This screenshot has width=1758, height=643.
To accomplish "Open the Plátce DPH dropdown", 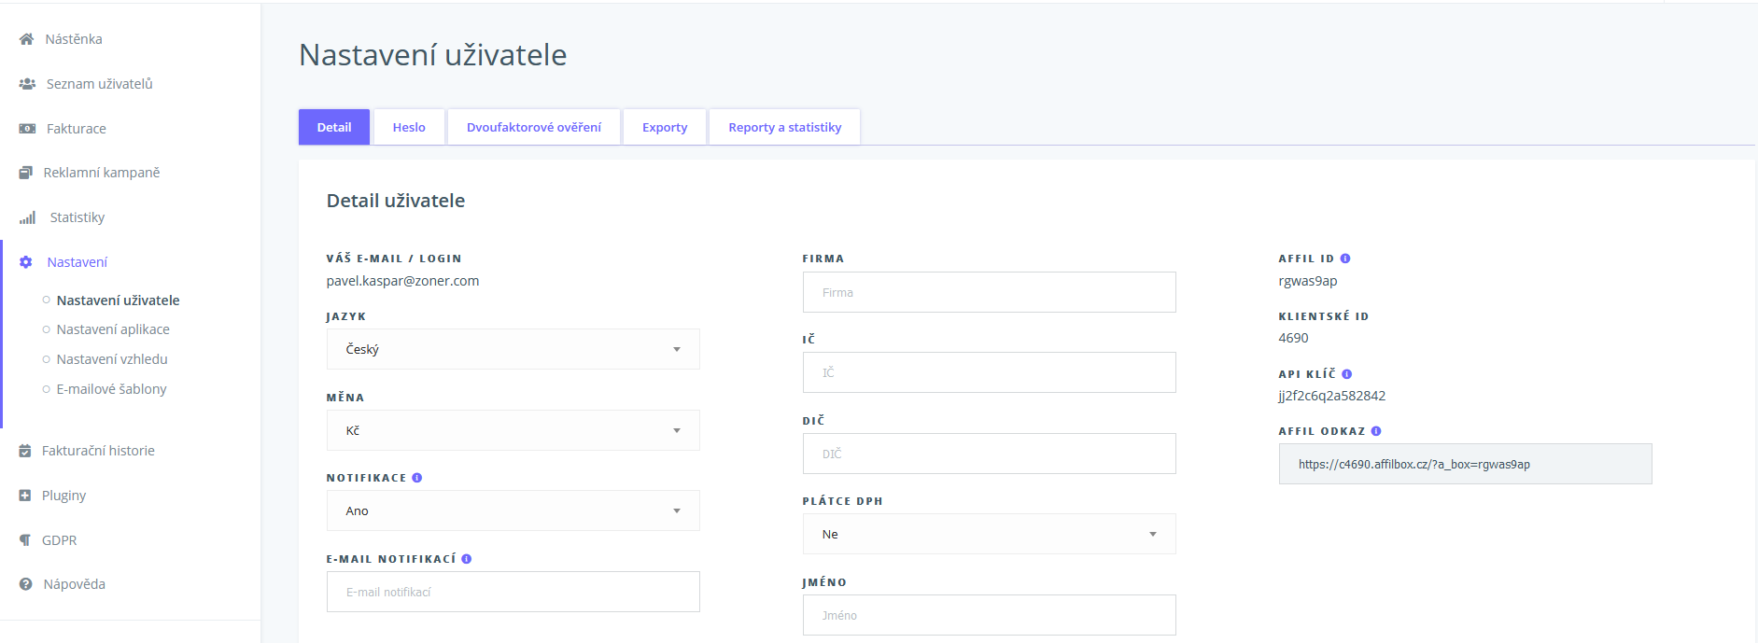I will click(989, 534).
